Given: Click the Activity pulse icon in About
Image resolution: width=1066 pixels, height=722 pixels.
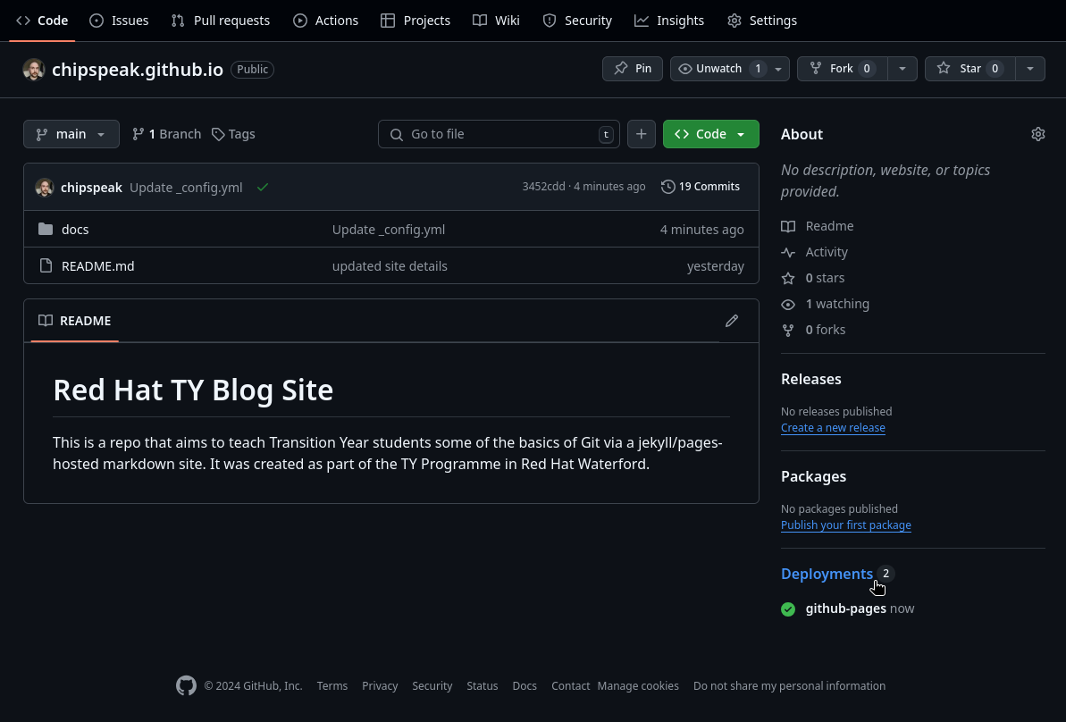Looking at the screenshot, I should 788,252.
